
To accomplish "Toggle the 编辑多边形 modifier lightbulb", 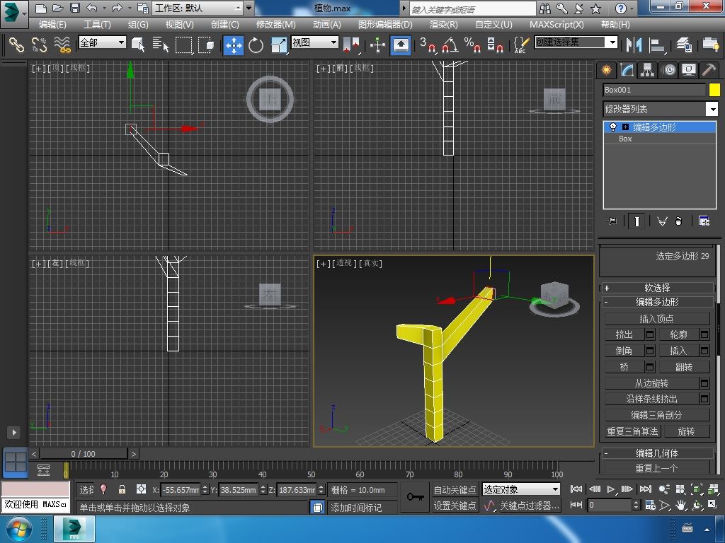I will [x=613, y=127].
